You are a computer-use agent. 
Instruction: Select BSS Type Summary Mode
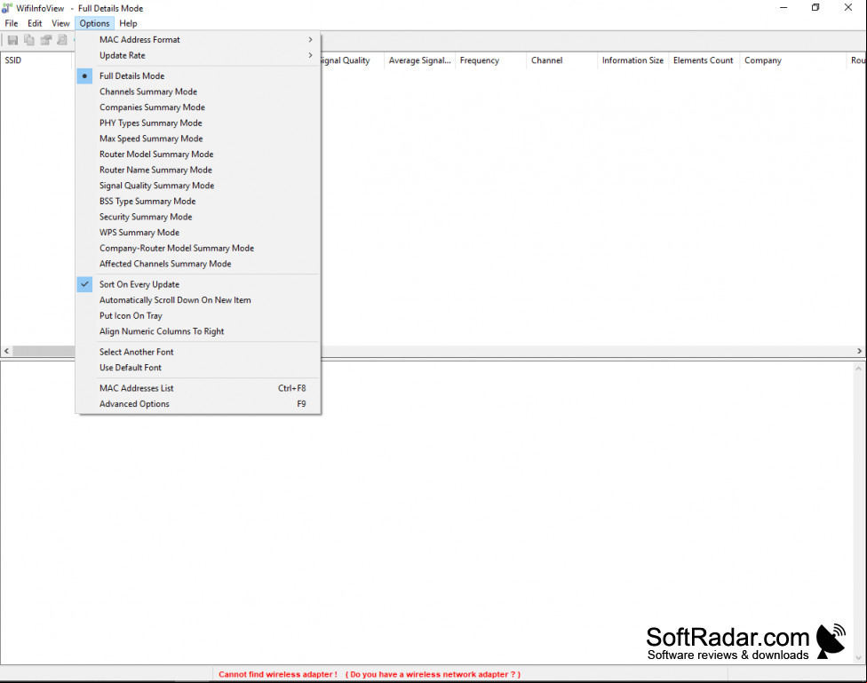click(x=198, y=202)
